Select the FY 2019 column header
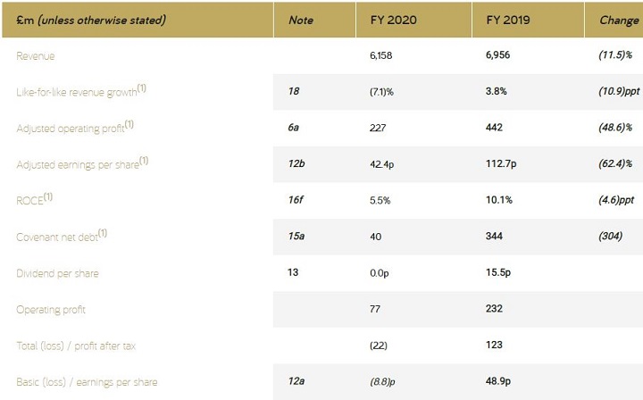This screenshot has height=400, width=643. pyautogui.click(x=507, y=20)
